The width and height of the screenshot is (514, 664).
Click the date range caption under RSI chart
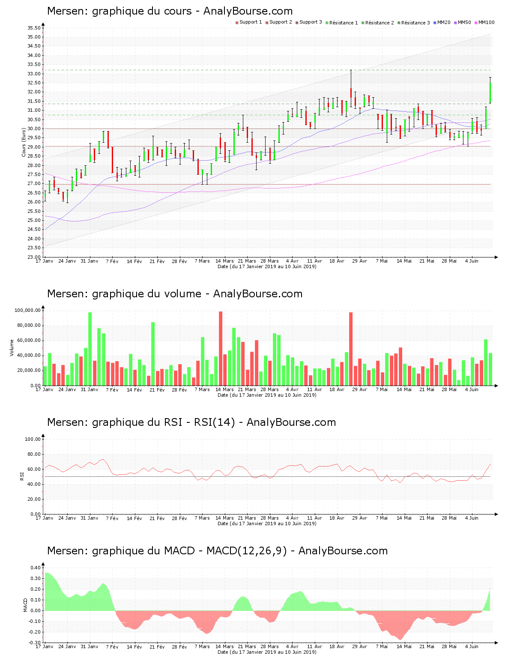click(x=267, y=523)
